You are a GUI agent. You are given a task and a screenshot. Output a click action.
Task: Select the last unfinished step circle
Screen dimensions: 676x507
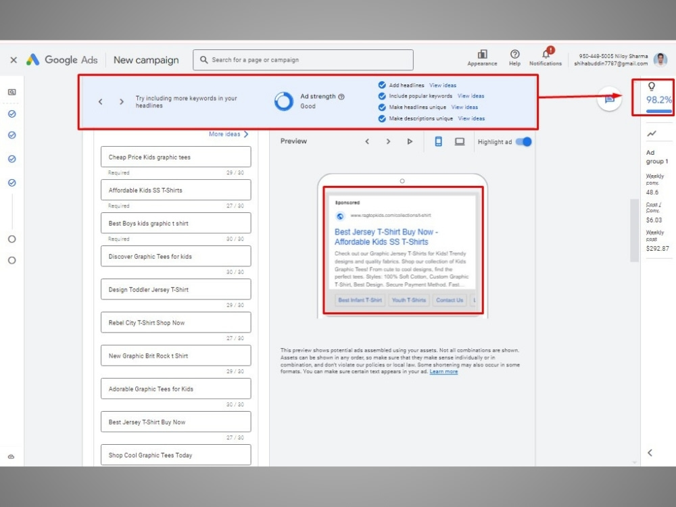(x=12, y=260)
